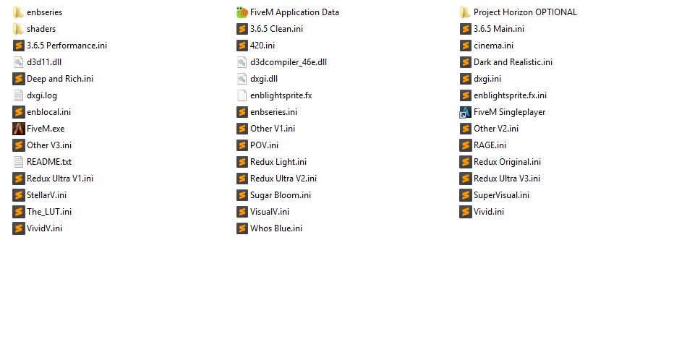Image resolution: width=674 pixels, height=347 pixels.
Task: Select the file named Redux Ultra V2.ini
Action: [276, 179]
